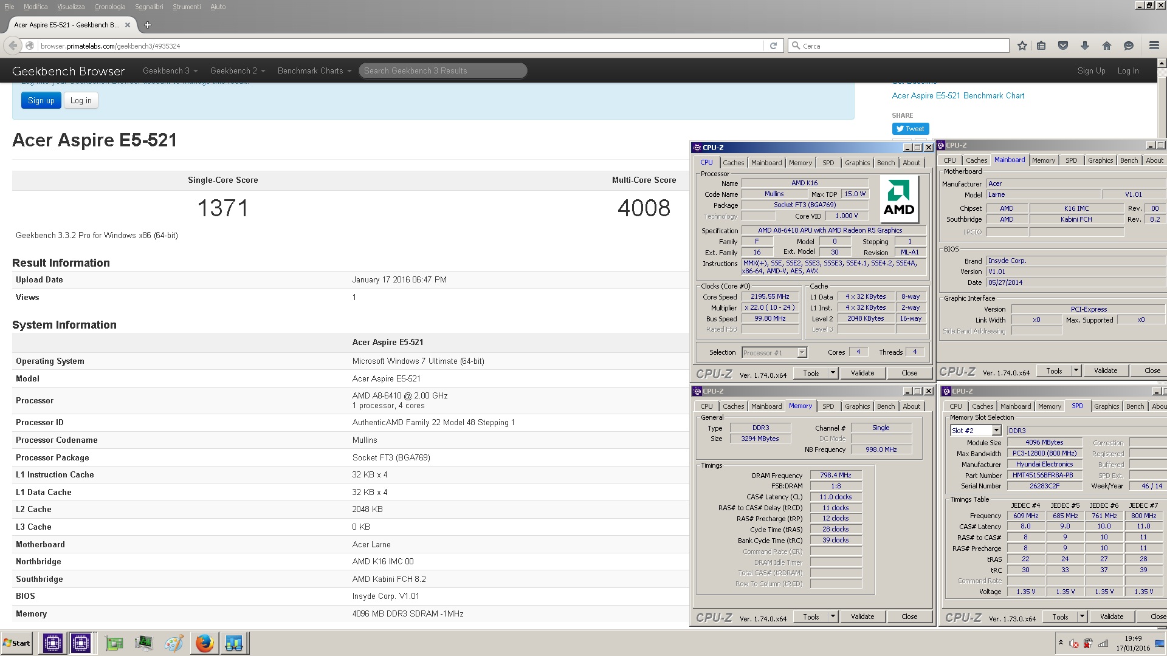Reload the page using the refresh icon
Screen dimensions: 1167x656
pos(773,46)
